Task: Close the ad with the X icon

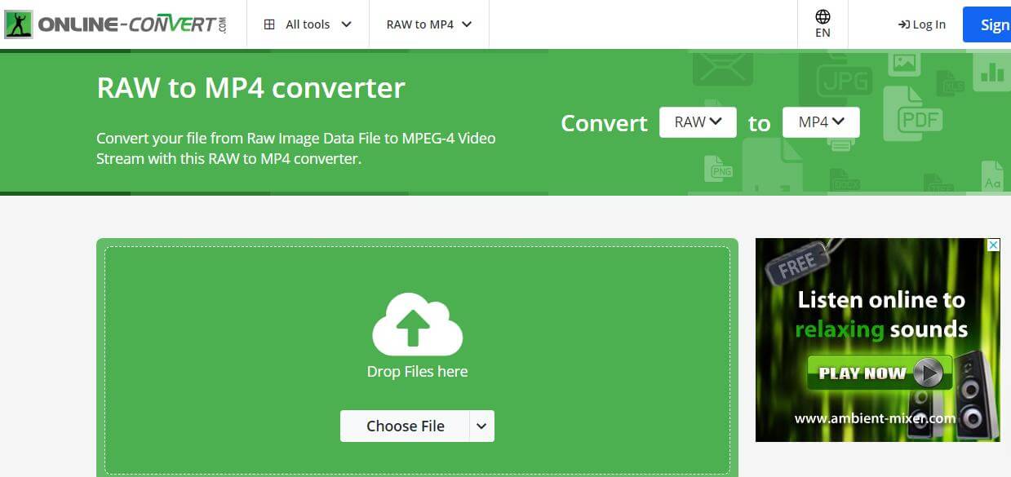Action: [993, 245]
